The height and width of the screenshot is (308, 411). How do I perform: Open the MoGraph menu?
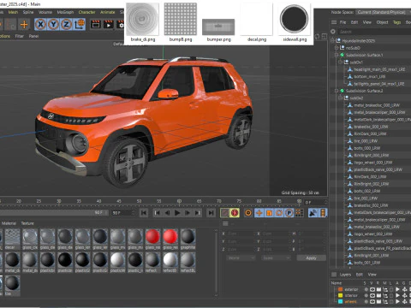tap(65, 12)
